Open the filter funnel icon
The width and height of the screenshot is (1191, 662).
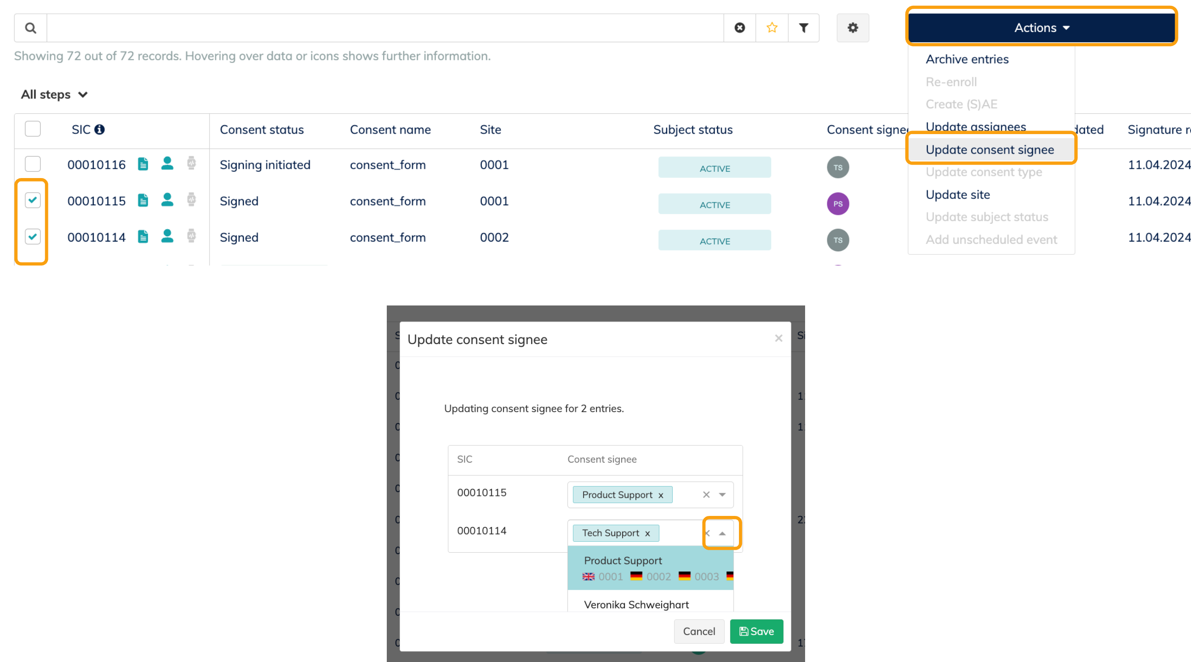pos(804,28)
